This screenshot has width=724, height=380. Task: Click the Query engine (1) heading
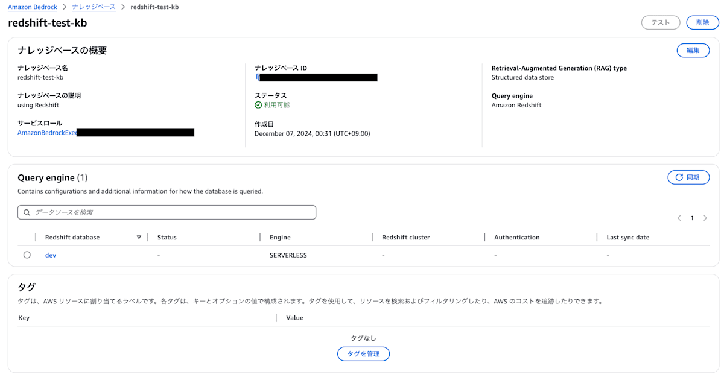tap(52, 177)
